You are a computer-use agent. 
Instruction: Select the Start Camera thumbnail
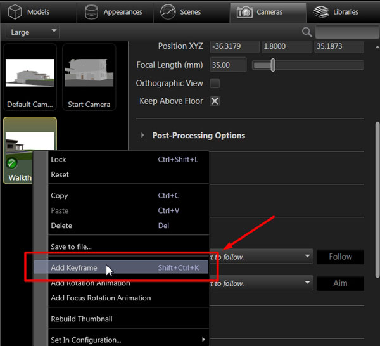click(89, 77)
